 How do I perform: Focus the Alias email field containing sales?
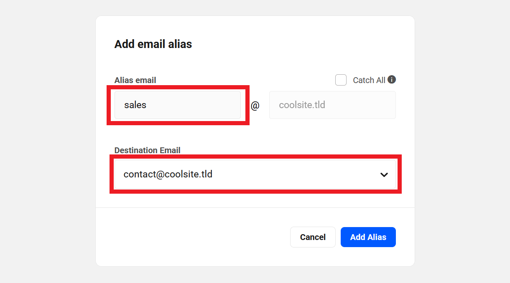point(178,105)
